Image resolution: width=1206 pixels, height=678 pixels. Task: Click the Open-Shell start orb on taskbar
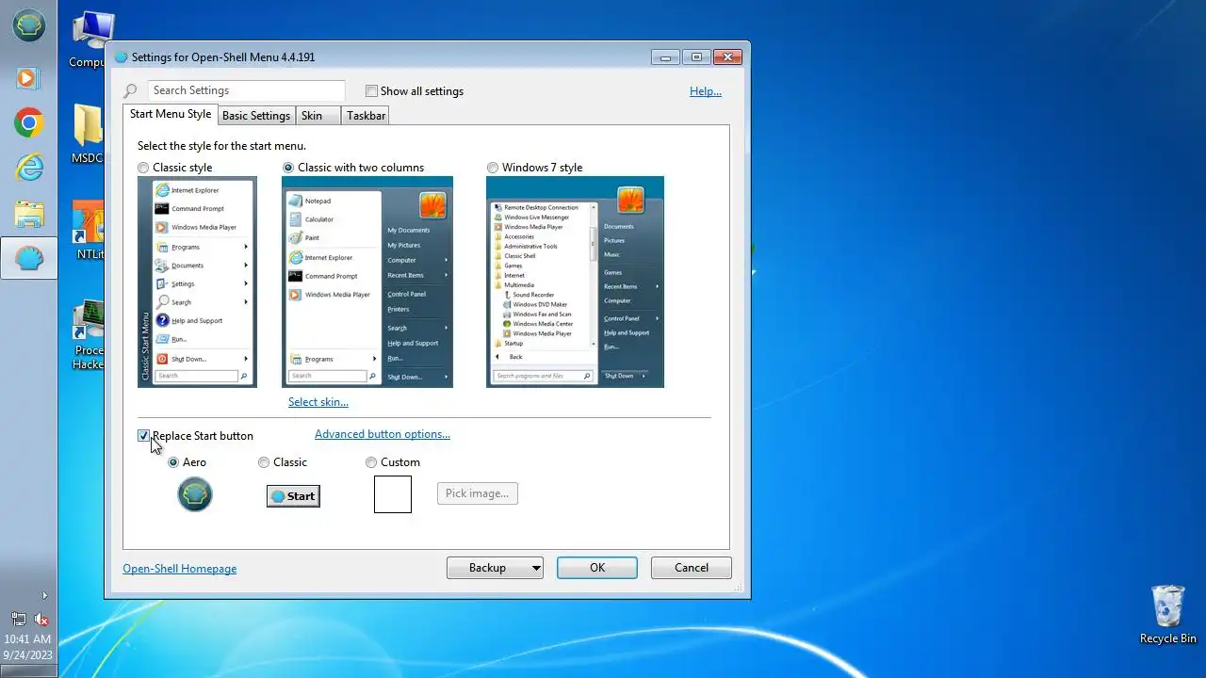(28, 25)
